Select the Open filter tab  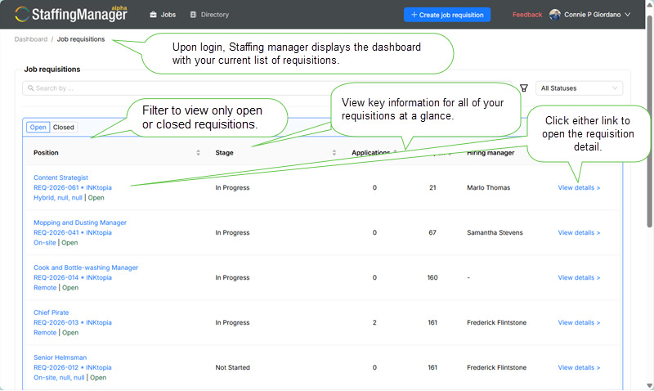(x=38, y=128)
